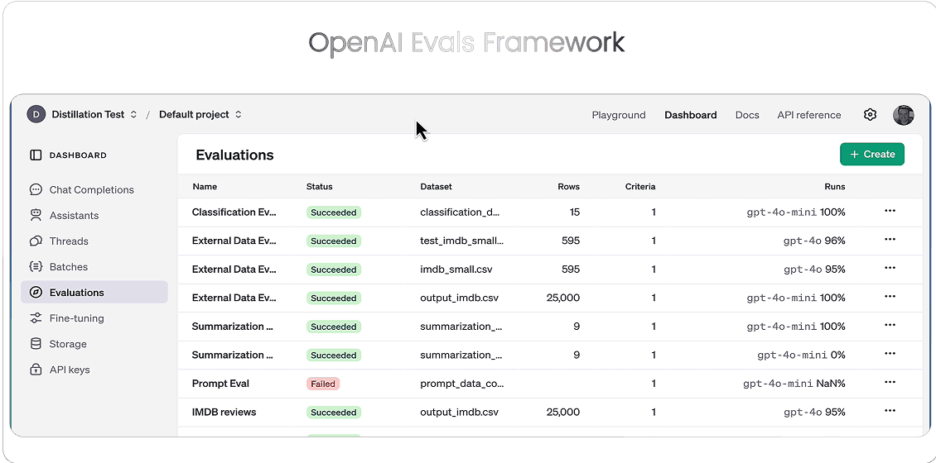Click the green Create button
This screenshot has height=463, width=936.
[x=872, y=154]
